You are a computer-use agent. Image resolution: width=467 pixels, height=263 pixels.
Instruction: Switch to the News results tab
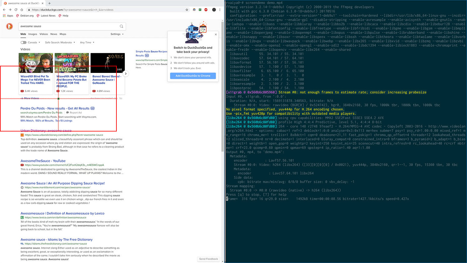(x=54, y=34)
